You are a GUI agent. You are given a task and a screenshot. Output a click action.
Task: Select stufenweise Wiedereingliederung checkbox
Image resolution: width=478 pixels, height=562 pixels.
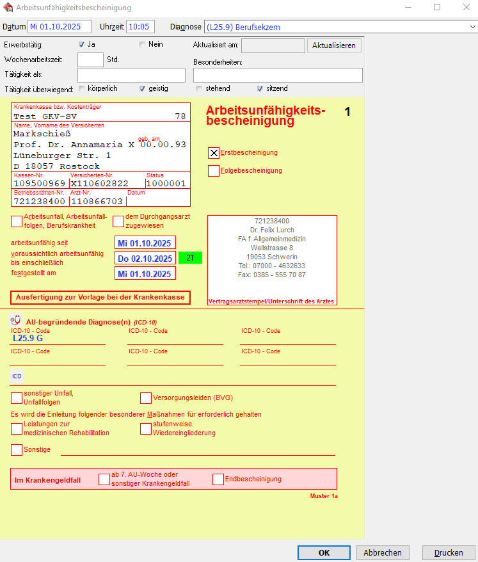[146, 429]
